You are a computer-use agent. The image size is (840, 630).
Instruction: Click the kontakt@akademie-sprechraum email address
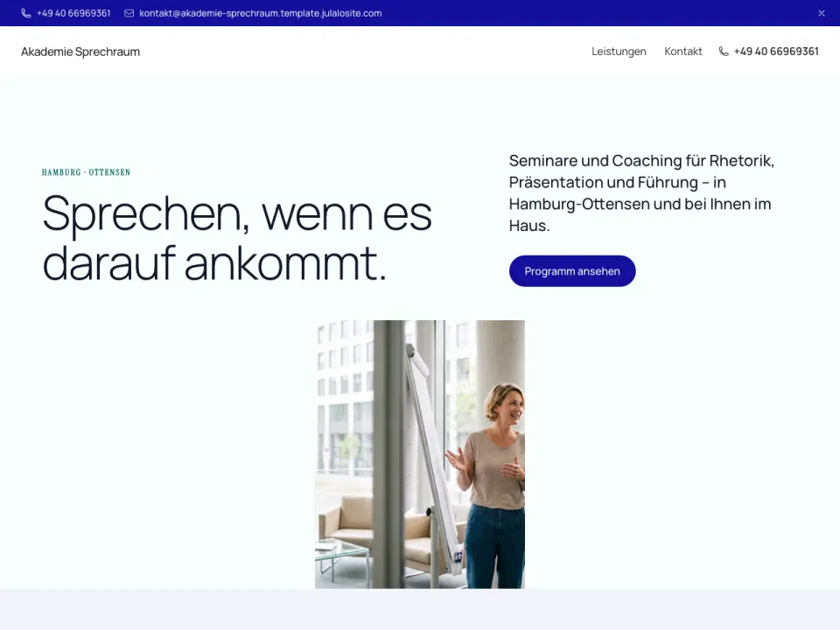261,13
